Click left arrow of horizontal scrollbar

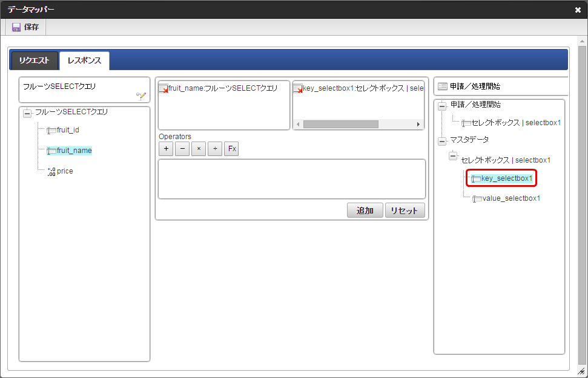pos(298,125)
